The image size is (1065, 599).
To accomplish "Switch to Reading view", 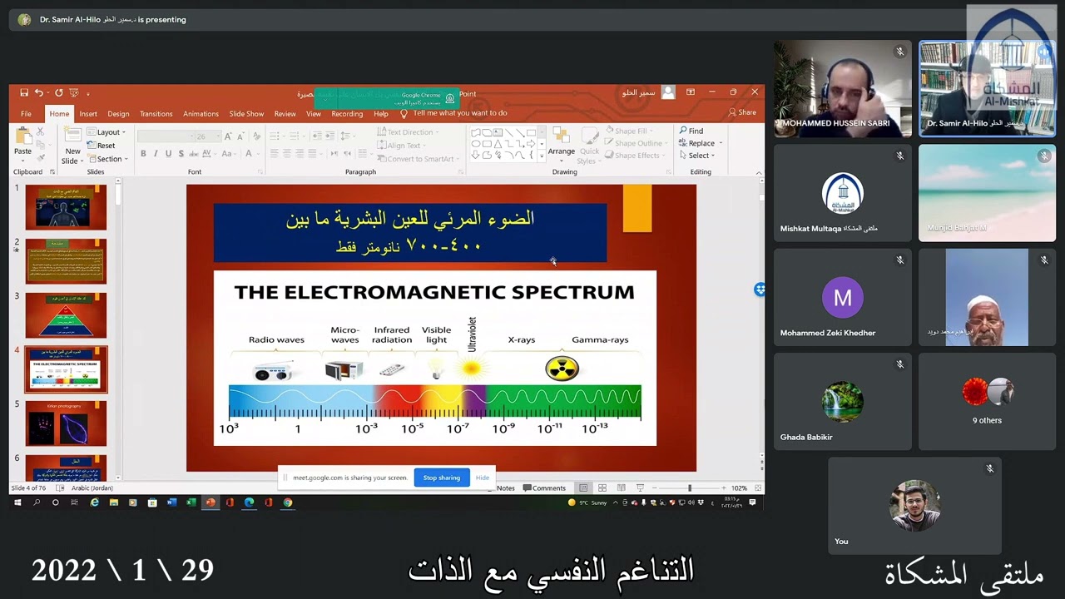I will tap(621, 488).
